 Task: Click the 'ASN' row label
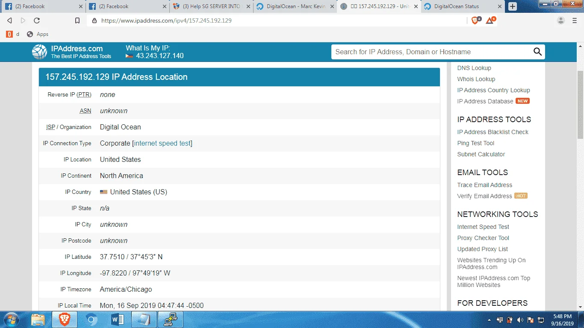coord(86,111)
